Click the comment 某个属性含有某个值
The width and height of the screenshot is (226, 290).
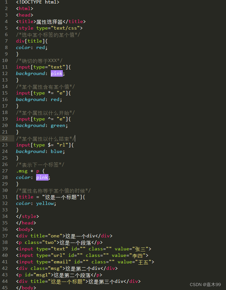click(46, 87)
